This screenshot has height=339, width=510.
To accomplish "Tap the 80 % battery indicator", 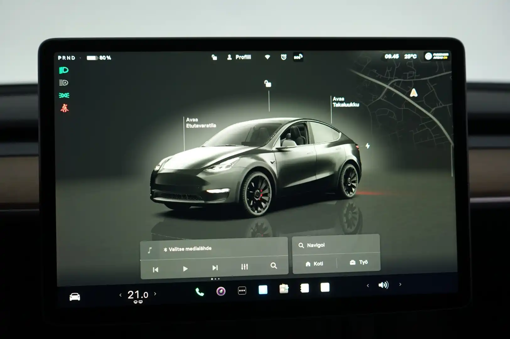I will (x=99, y=58).
